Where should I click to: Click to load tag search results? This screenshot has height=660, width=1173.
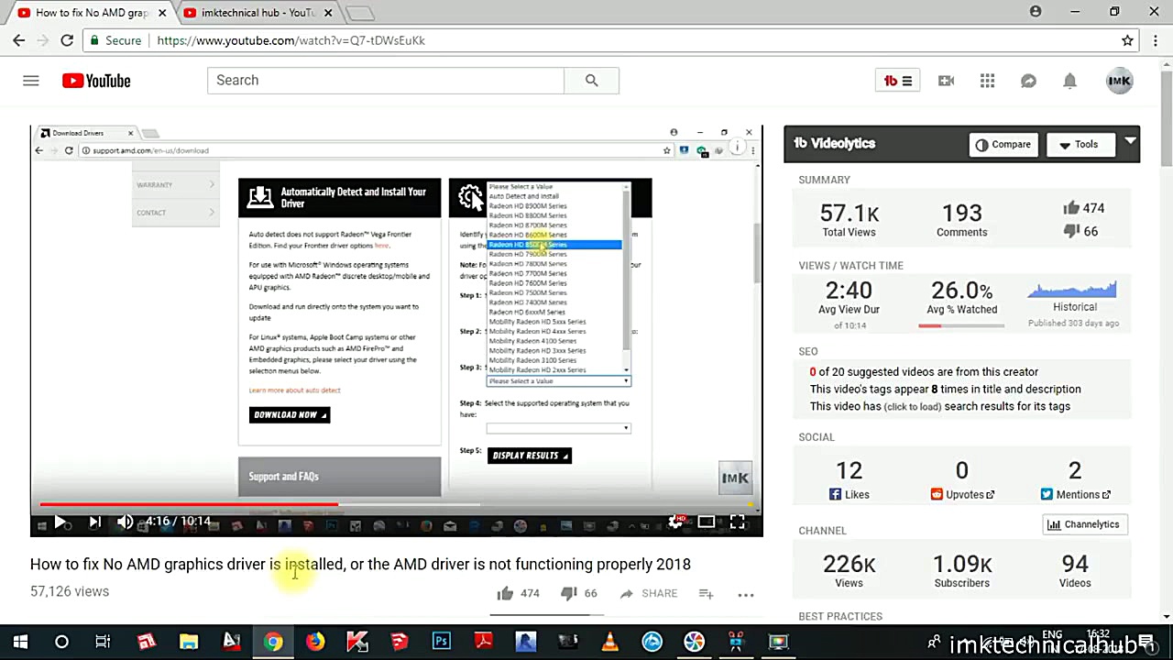click(x=912, y=407)
